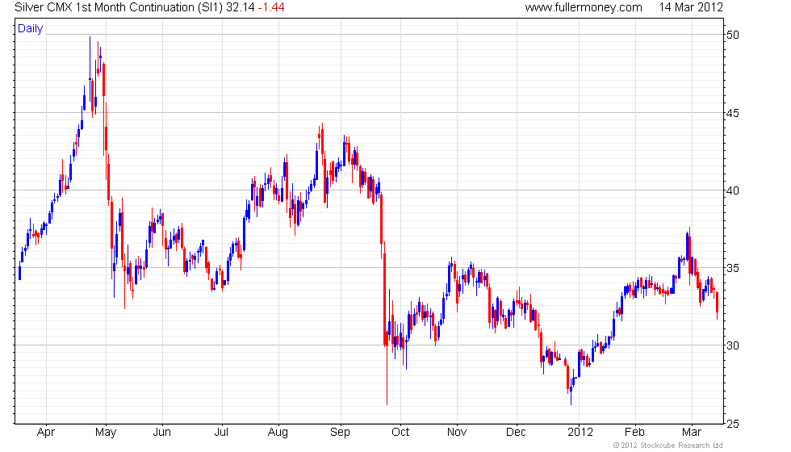
Task: Click the 50 price axis label
Action: coord(733,35)
